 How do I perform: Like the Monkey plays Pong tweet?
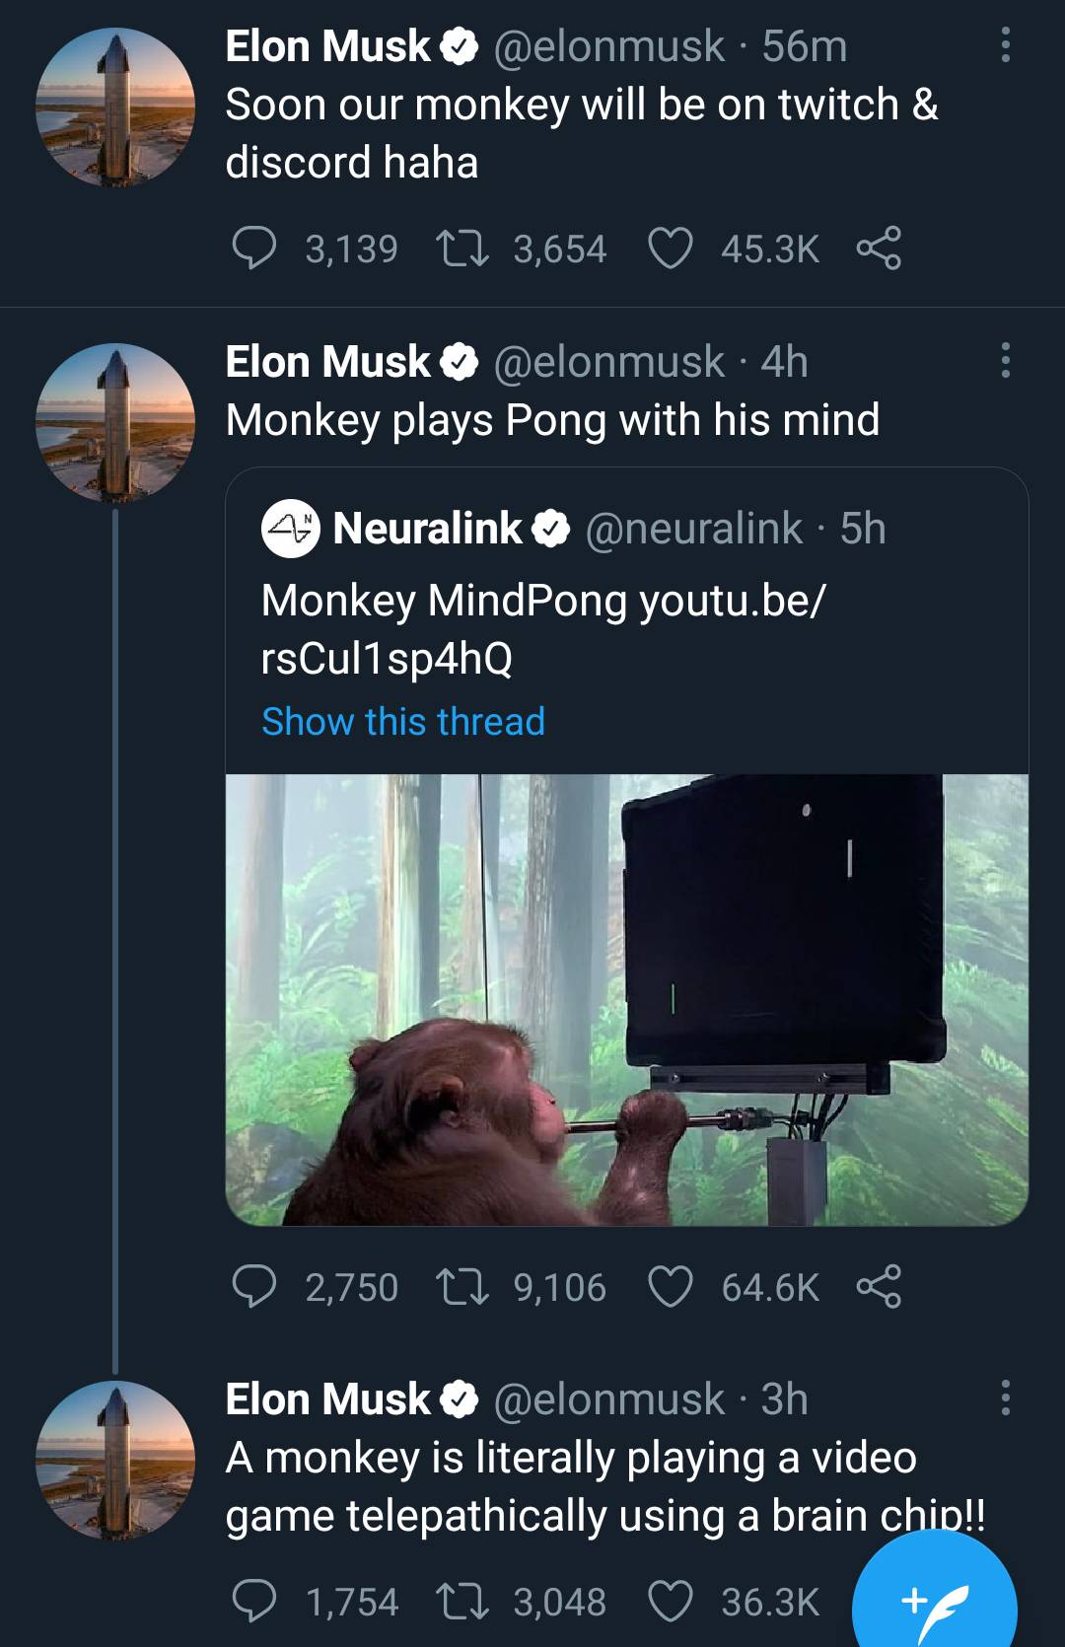tap(670, 1287)
